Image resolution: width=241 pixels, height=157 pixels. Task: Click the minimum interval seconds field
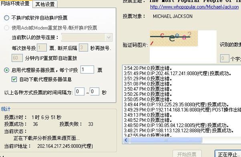pos(80,91)
